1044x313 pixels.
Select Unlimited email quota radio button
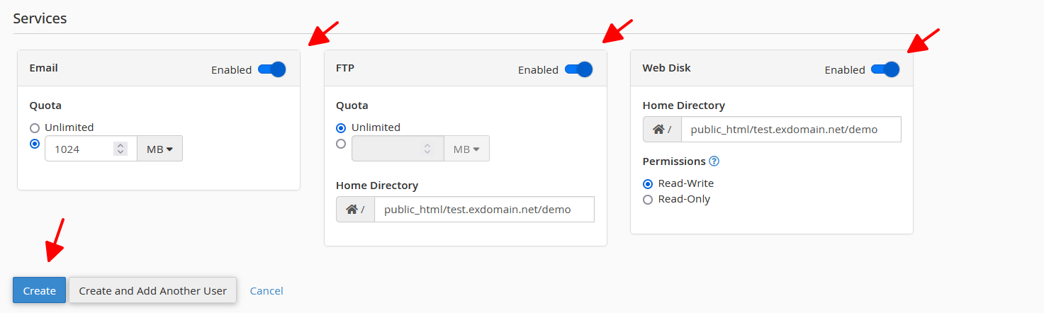point(34,128)
